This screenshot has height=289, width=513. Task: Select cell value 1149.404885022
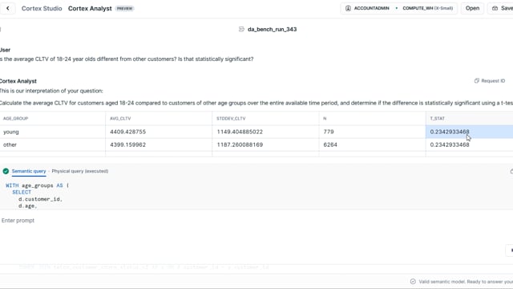(265, 132)
